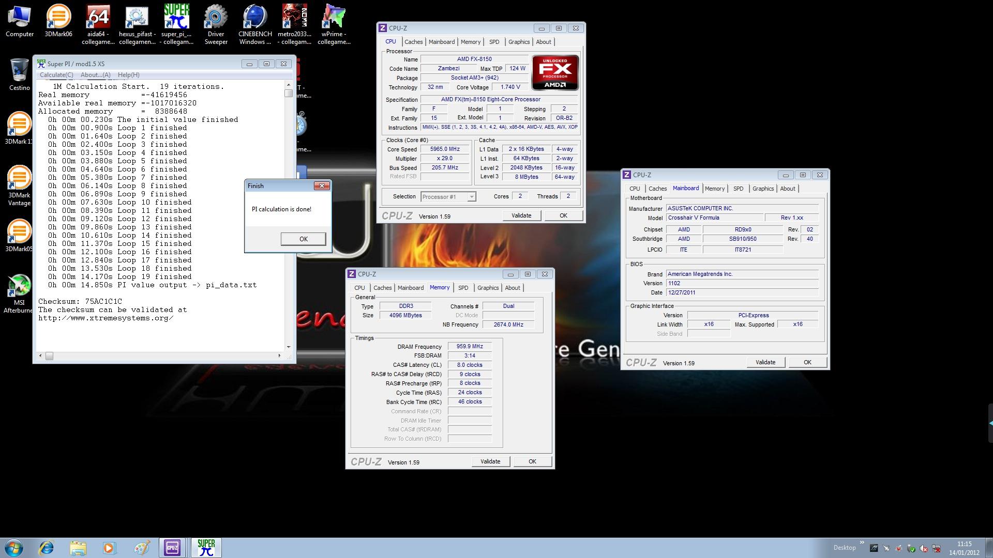Select Mainboard tab in top CPU-Z window
This screenshot has height=558, width=993.
[x=441, y=42]
